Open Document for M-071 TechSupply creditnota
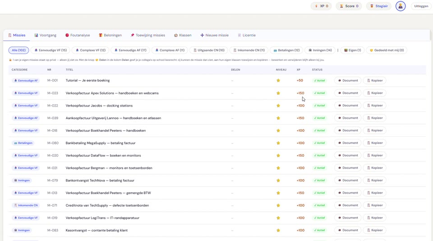Screen dimensions: 433x241 (348, 205)
